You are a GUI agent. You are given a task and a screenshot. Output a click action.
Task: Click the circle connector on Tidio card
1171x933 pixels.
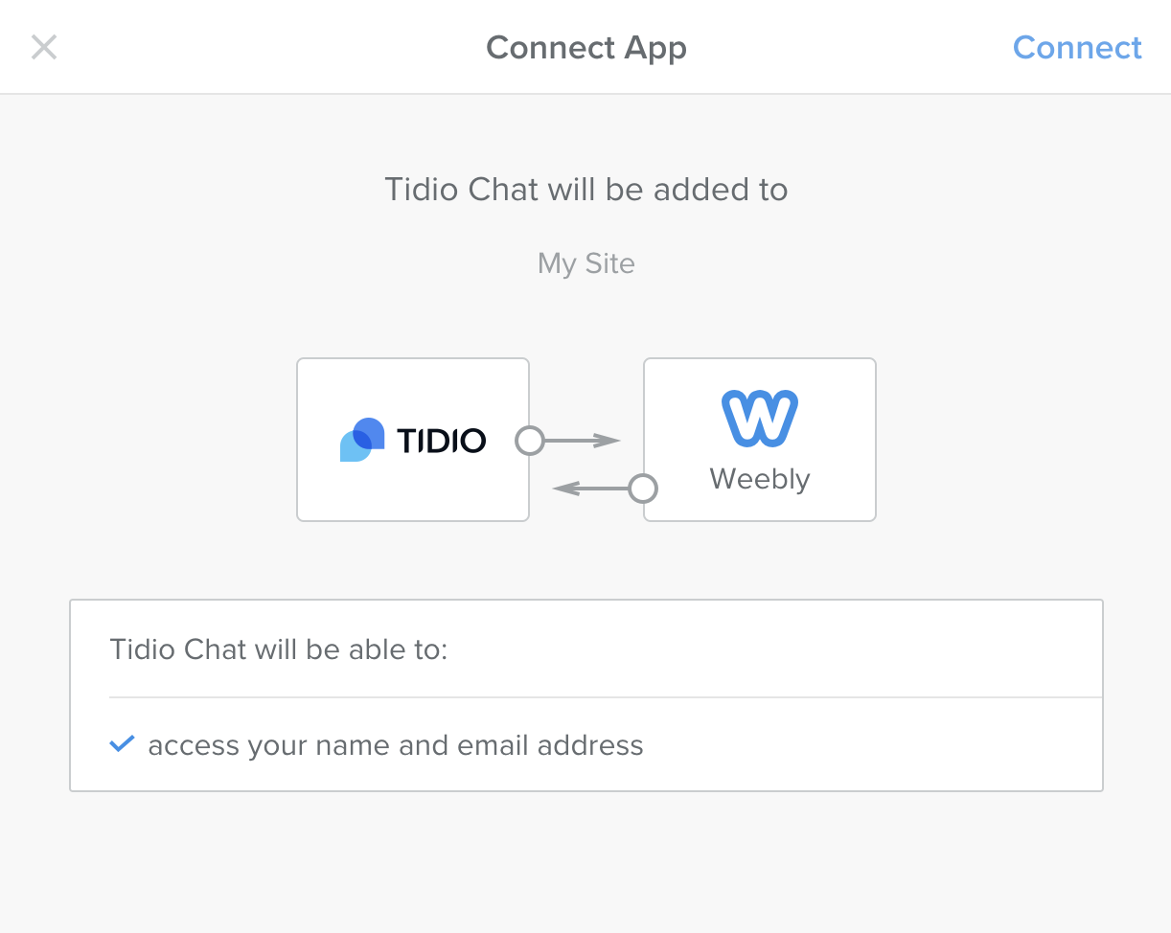point(530,441)
